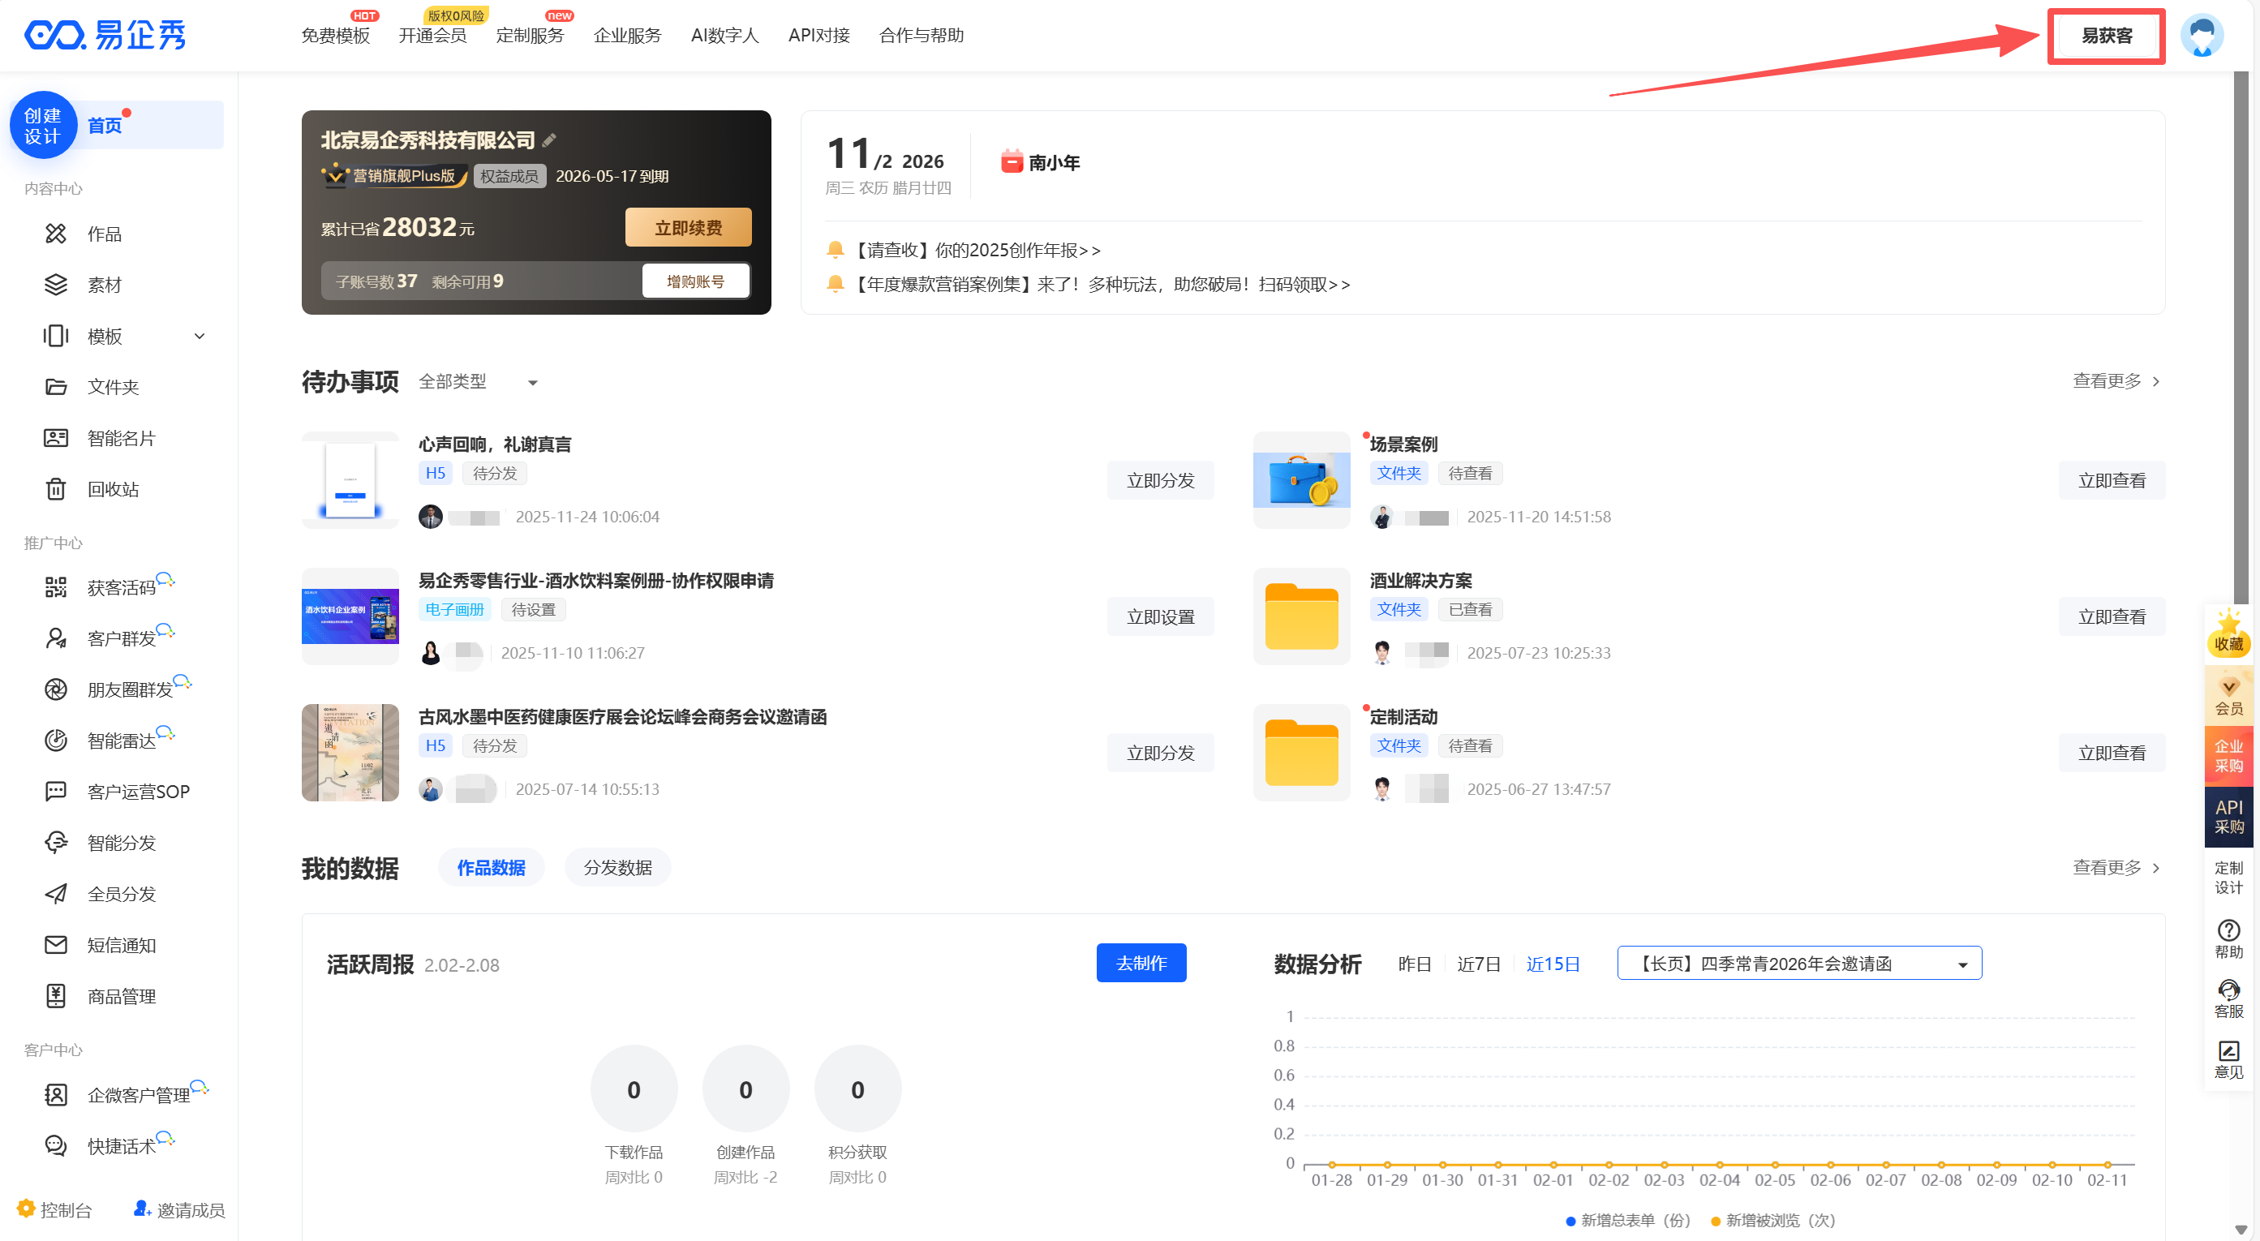Switch to 分发数据 toggle
This screenshot has height=1241, width=2260.
pos(617,867)
